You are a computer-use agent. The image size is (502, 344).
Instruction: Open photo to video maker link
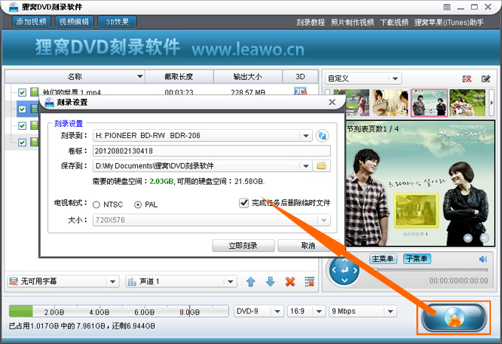[x=352, y=22]
